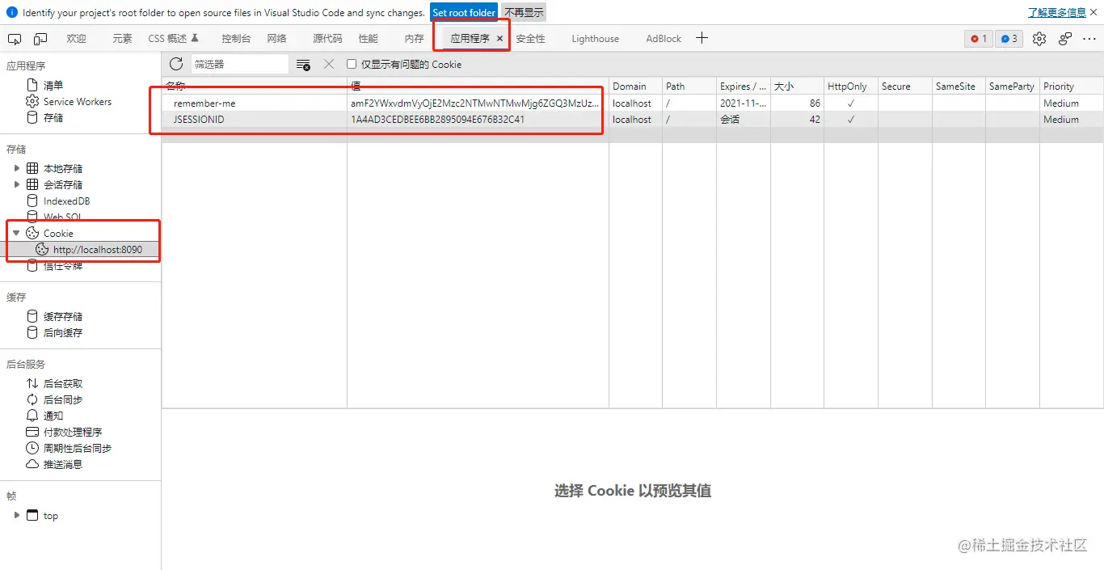Expand 会话存储 tree node

click(x=17, y=184)
